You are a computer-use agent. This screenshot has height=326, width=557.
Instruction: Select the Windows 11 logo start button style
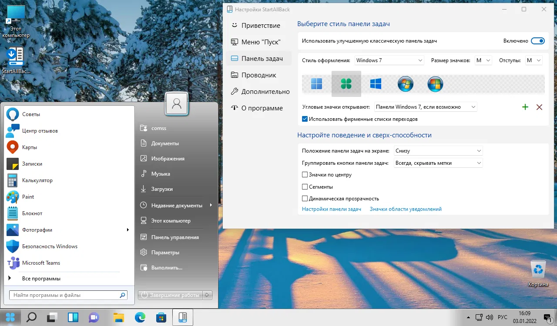point(316,84)
